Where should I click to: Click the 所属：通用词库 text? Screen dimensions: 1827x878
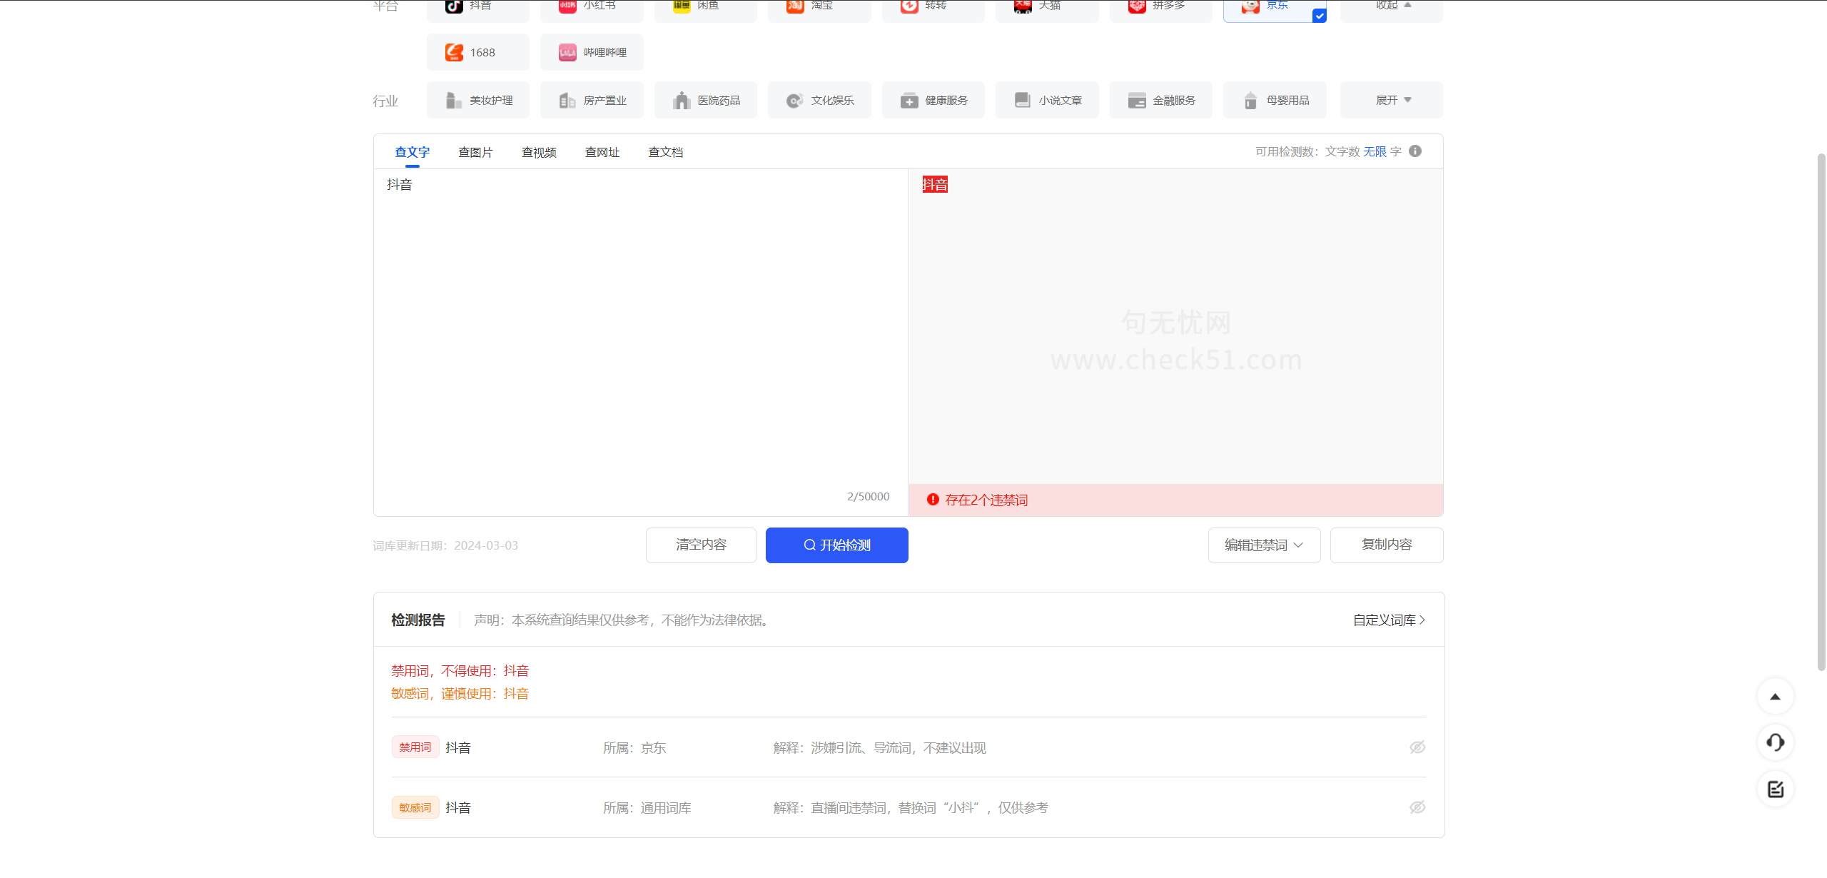click(647, 808)
